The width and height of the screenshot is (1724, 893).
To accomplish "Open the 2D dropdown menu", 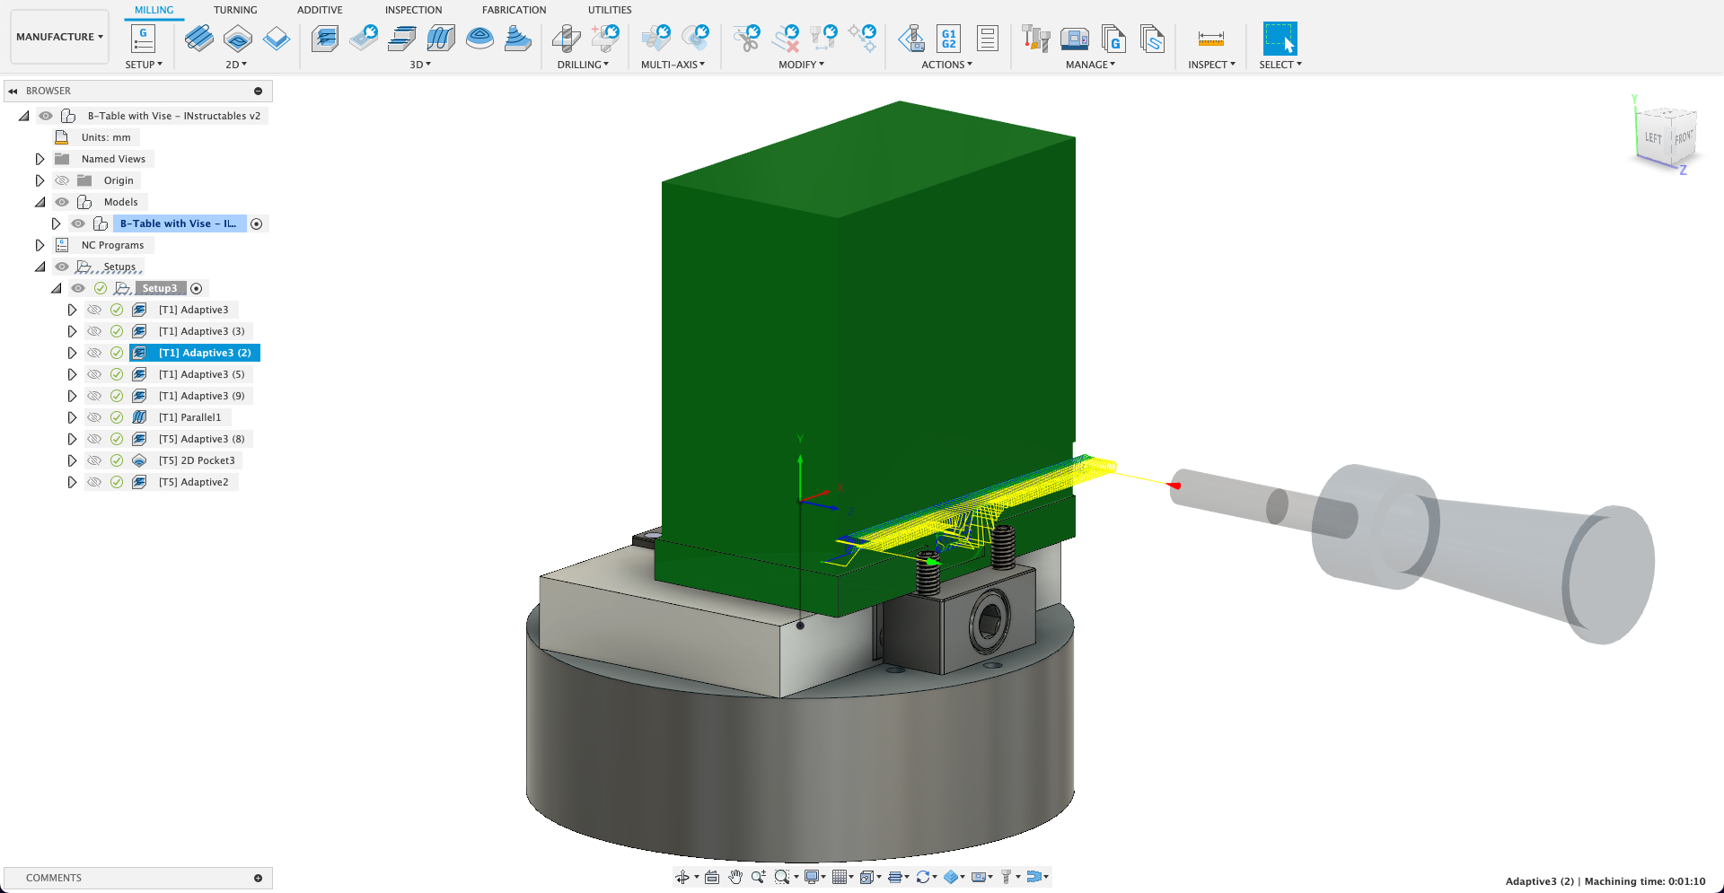I will [236, 65].
